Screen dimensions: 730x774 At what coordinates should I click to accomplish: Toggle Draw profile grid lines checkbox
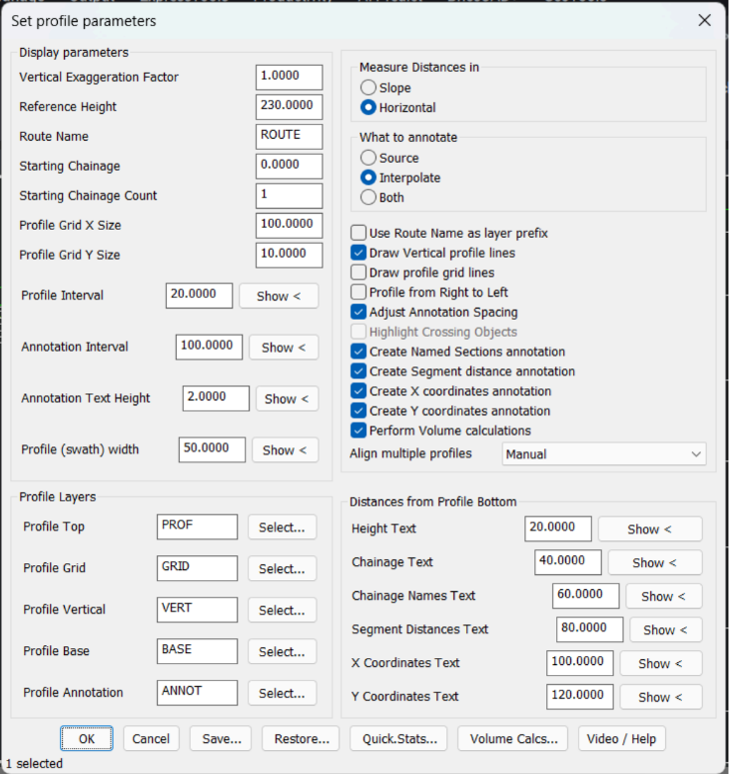pos(359,273)
